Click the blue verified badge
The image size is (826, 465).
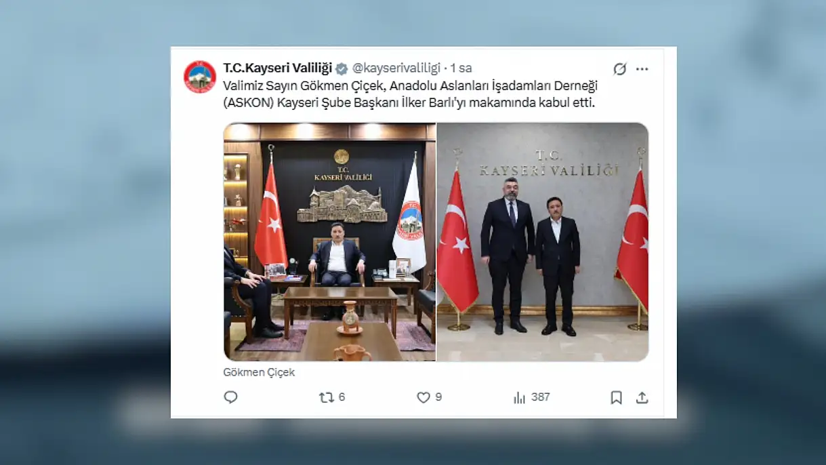pyautogui.click(x=342, y=68)
